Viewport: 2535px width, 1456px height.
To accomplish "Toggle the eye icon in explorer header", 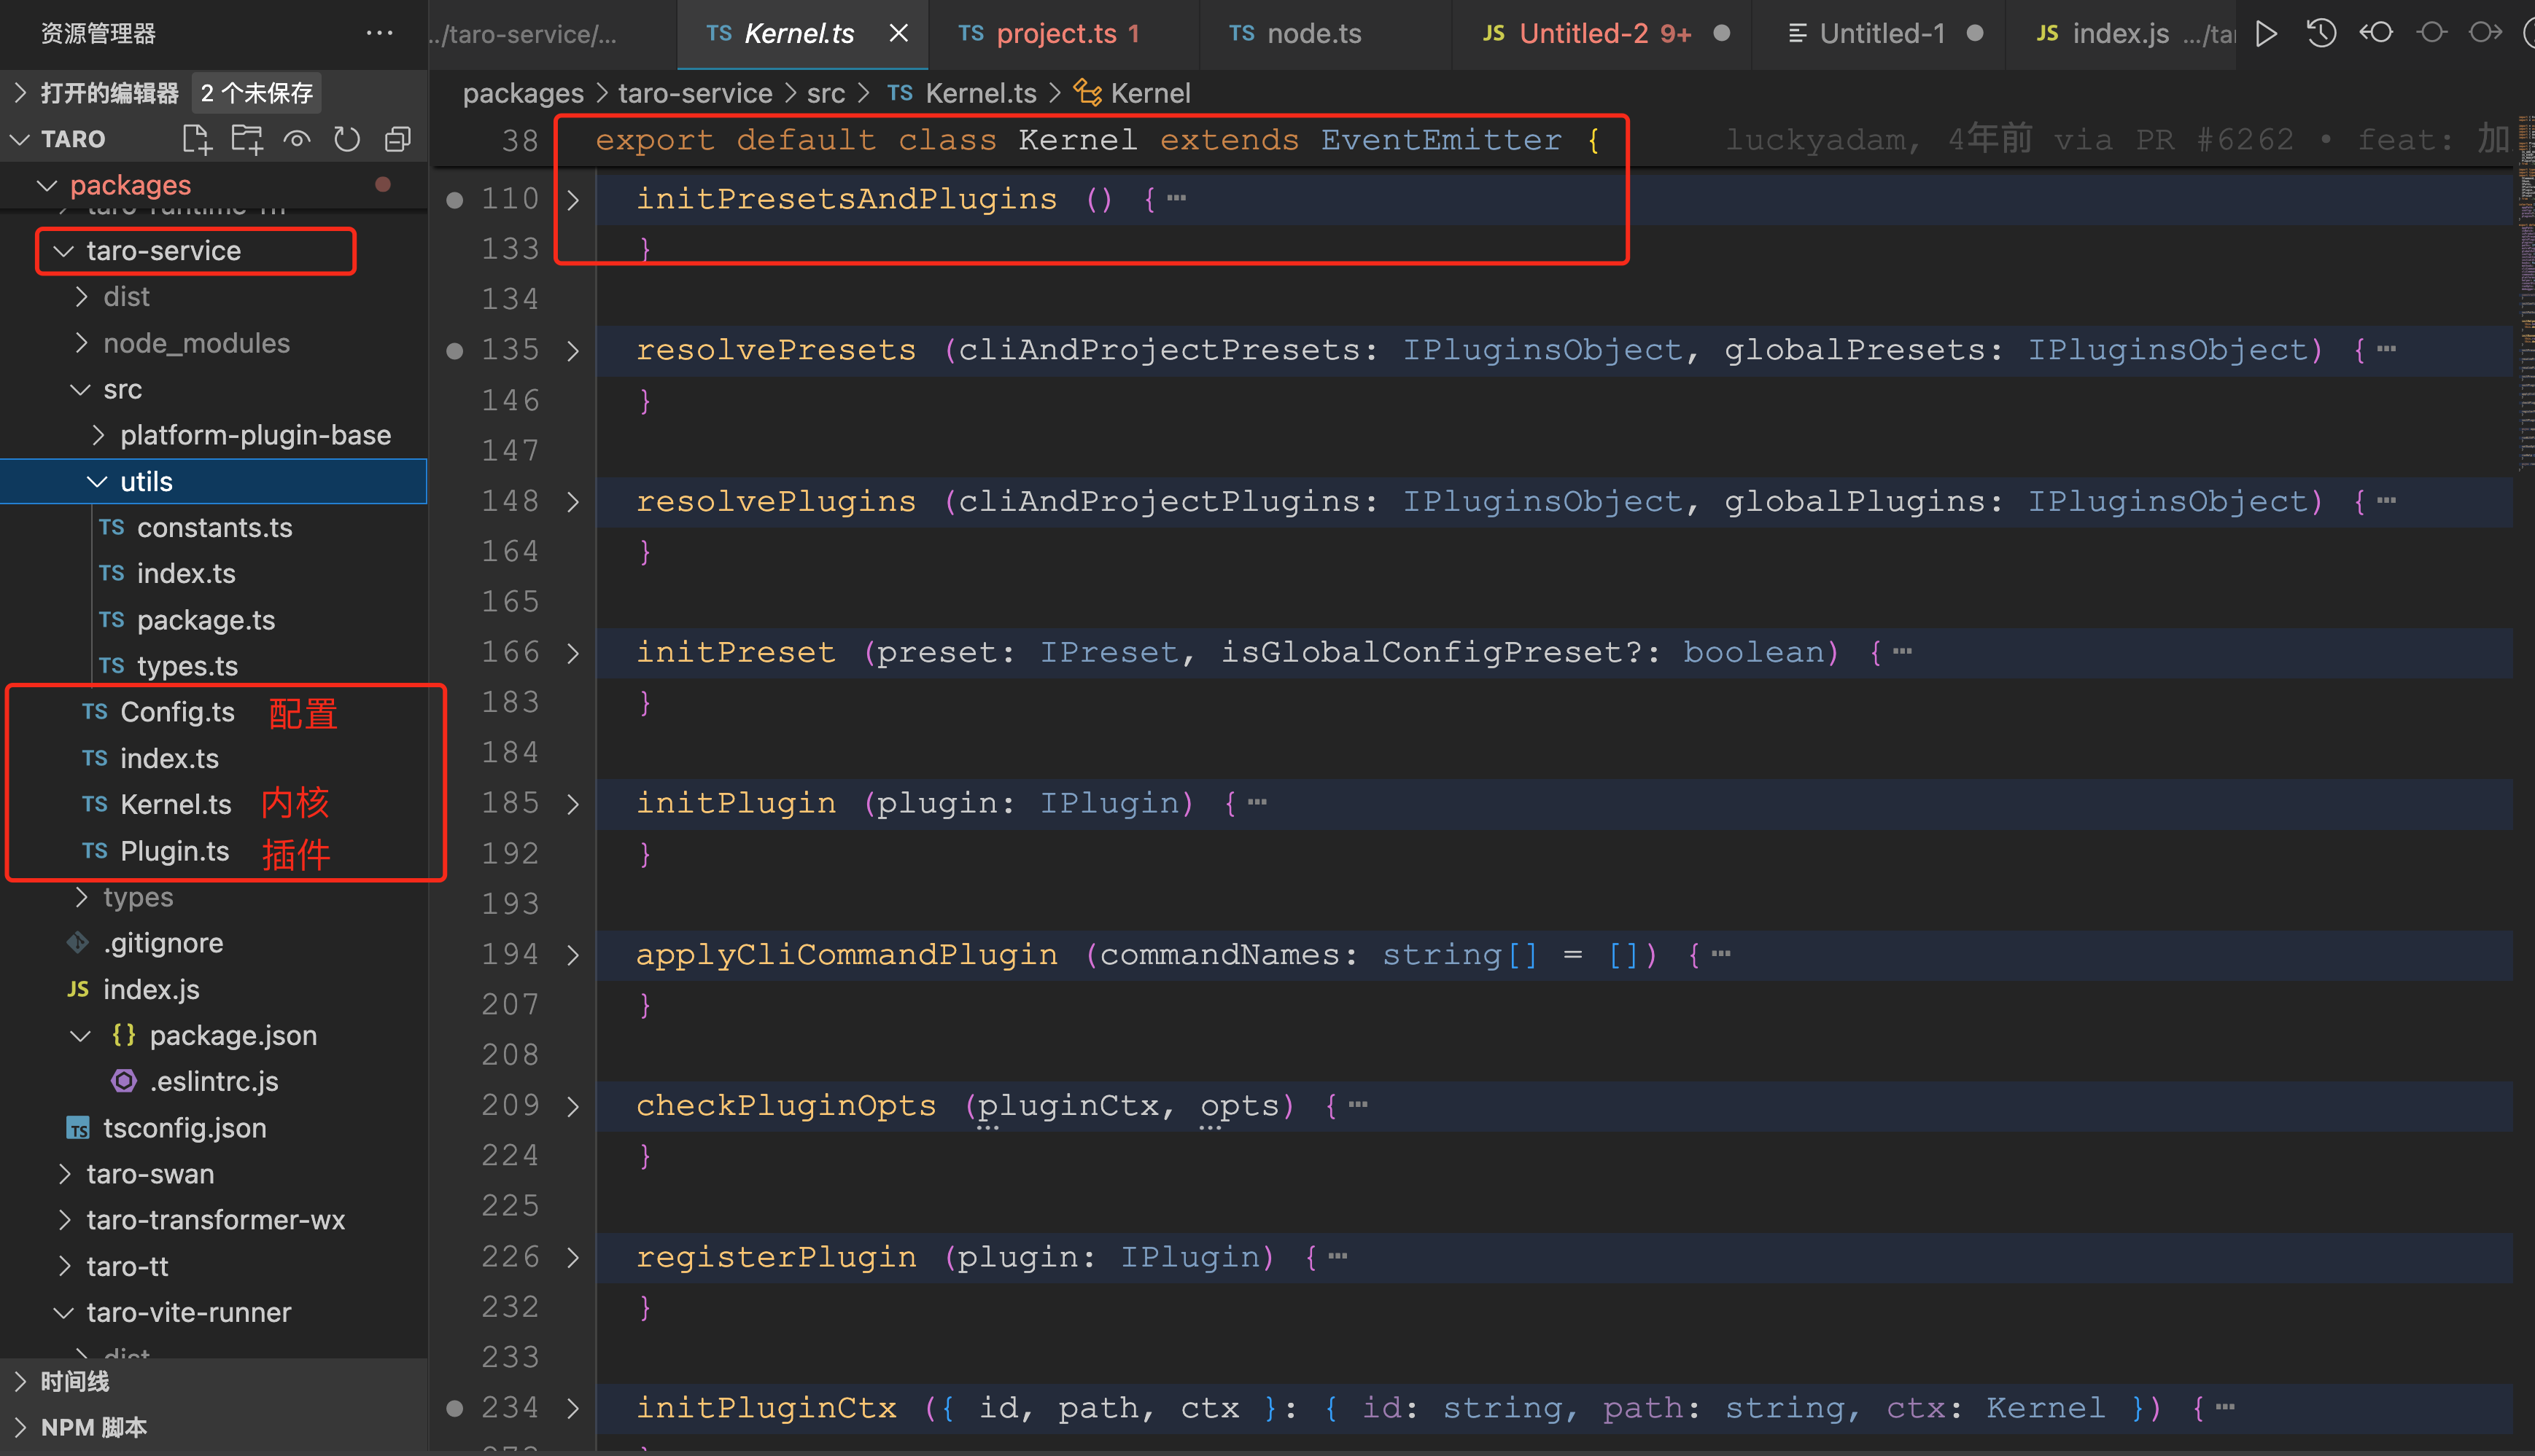I will tap(298, 139).
